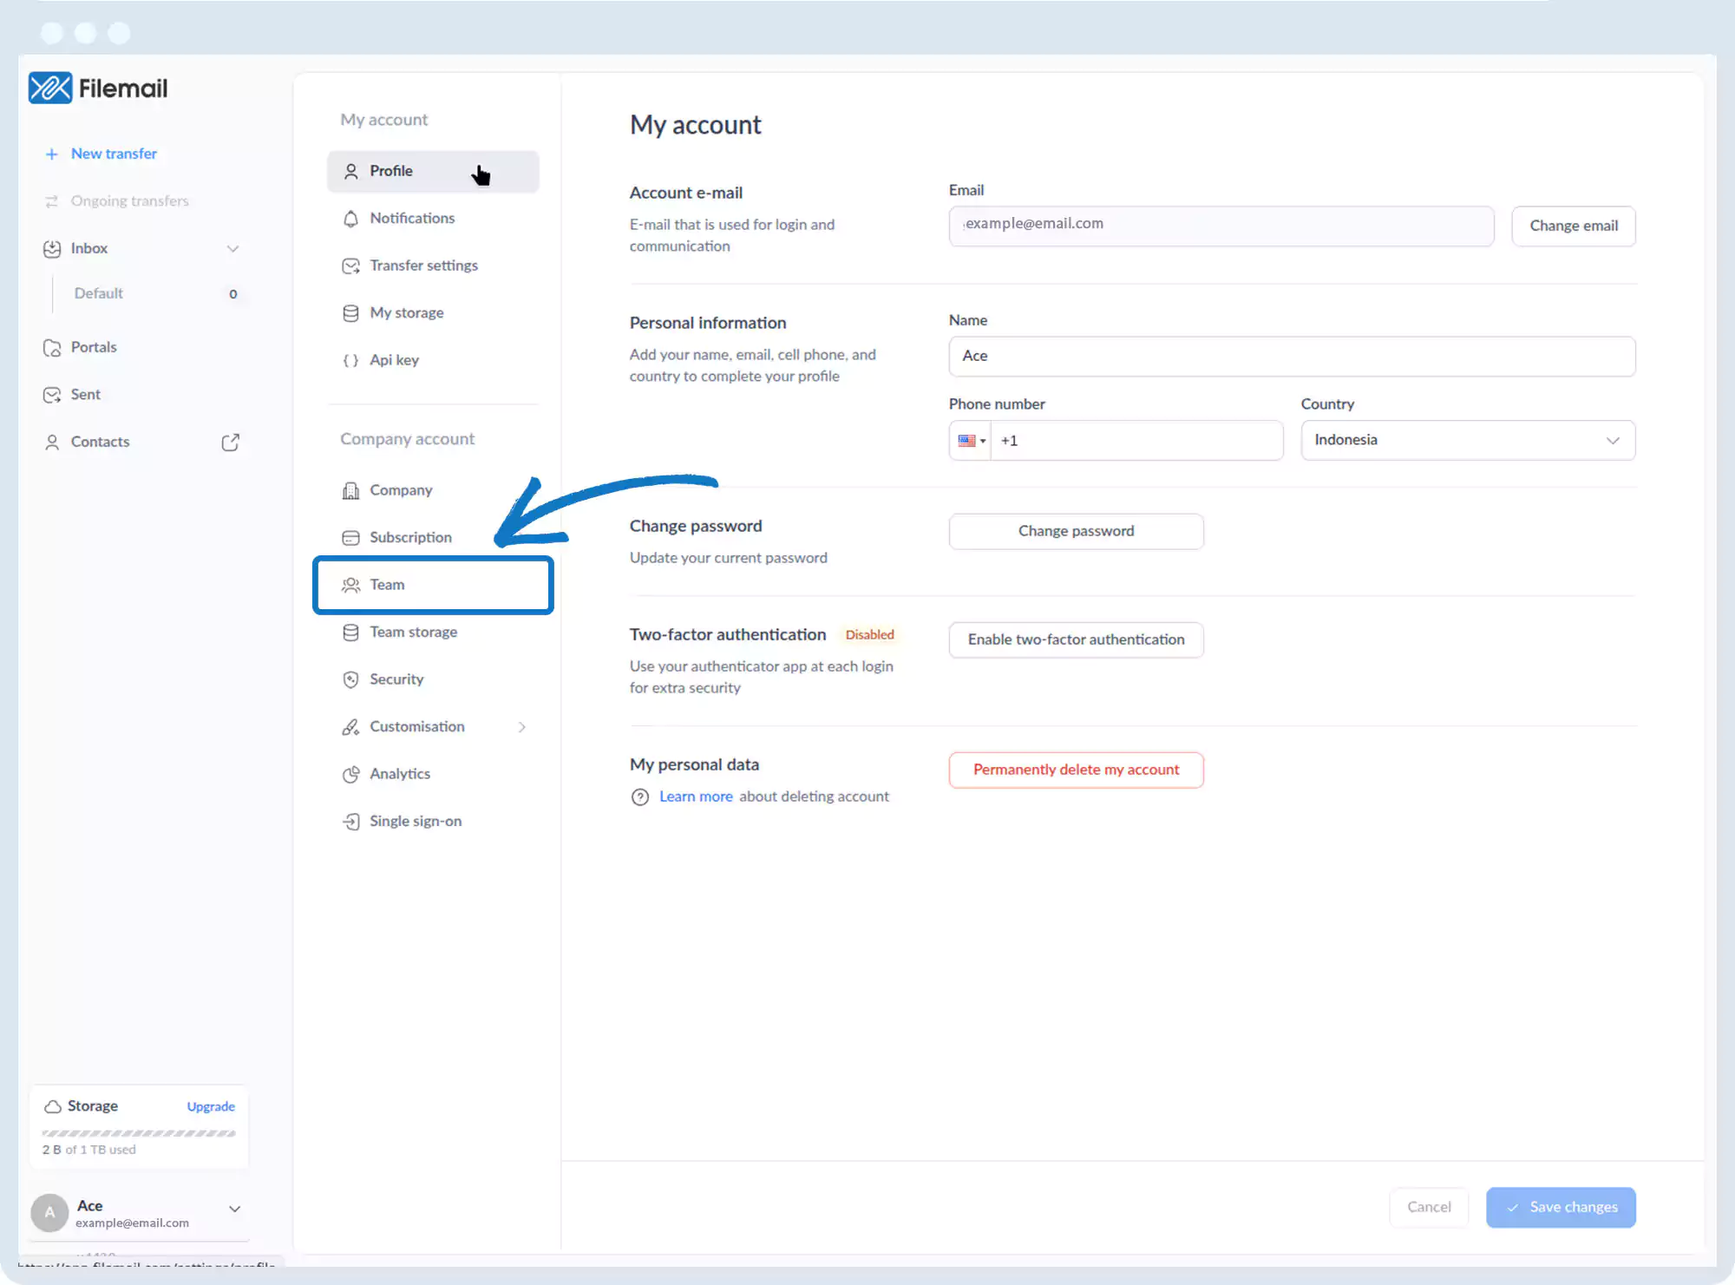Open Api key braces icon
The height and width of the screenshot is (1285, 1735).
[350, 360]
